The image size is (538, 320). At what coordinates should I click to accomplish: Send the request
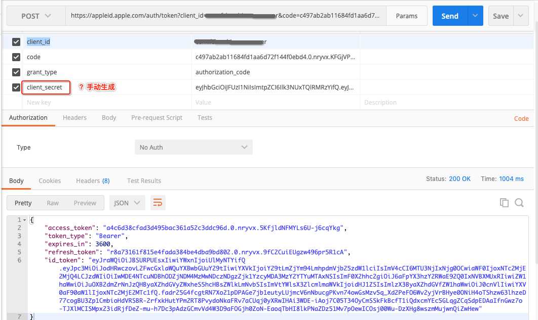coord(450,16)
